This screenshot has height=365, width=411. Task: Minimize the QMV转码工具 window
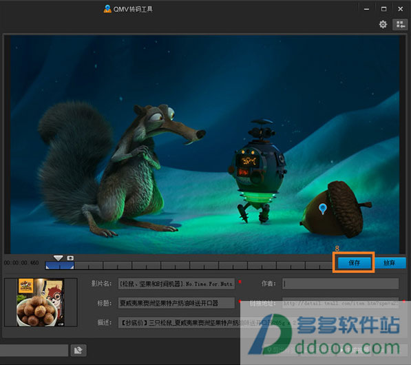click(366, 9)
